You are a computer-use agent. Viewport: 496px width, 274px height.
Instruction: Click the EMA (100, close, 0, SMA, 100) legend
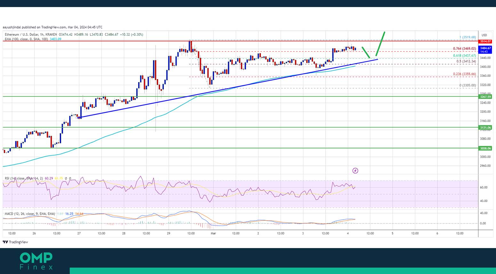pyautogui.click(x=27, y=39)
